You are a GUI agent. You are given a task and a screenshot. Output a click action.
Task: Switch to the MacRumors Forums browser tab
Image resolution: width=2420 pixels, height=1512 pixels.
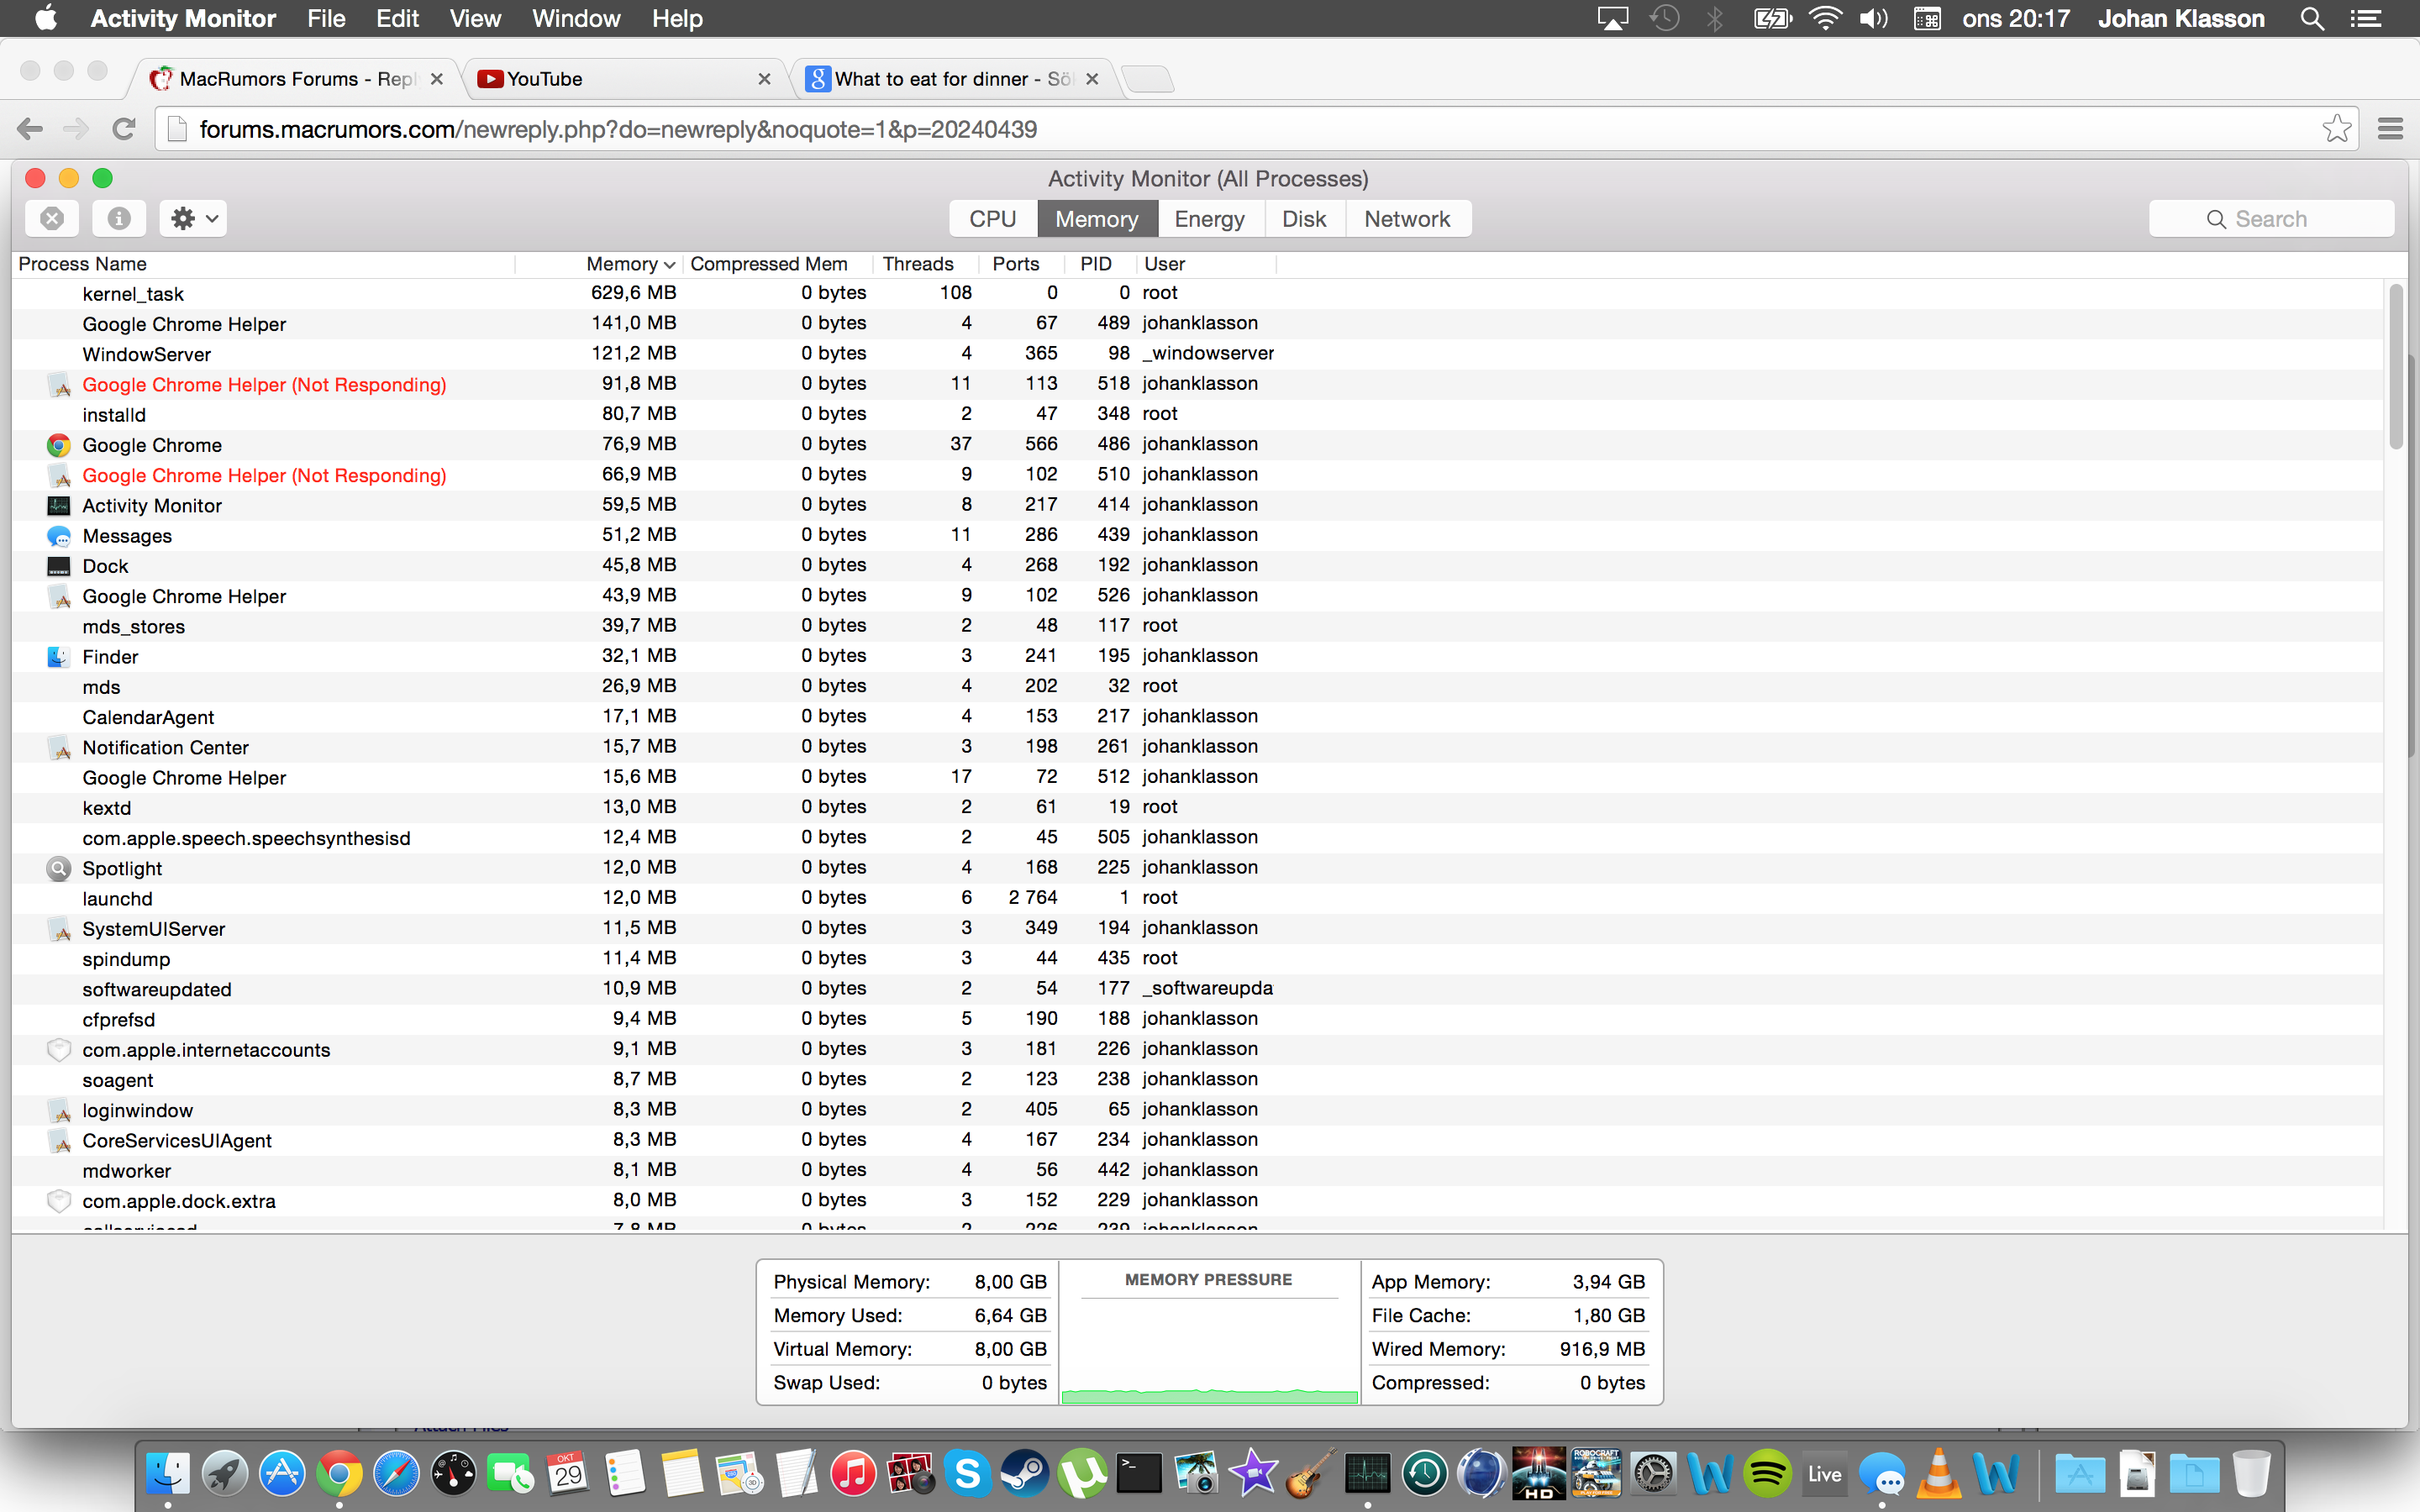(297, 79)
